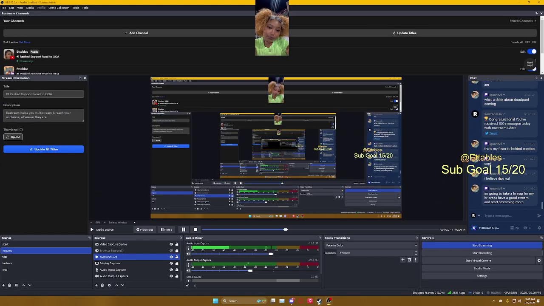Viewport: 544px width, 306px height.
Task: Toggle first Ettables channel switch off
Action: pyautogui.click(x=532, y=51)
